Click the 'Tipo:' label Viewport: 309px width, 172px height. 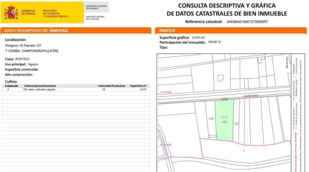(x=164, y=47)
